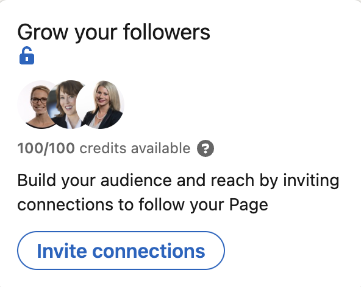Click the word Page in the description
The height and width of the screenshot is (287, 361).
tap(249, 205)
